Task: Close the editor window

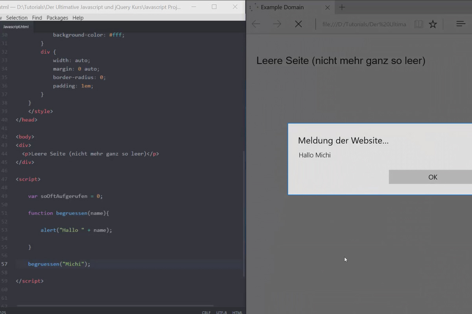Action: point(235,7)
